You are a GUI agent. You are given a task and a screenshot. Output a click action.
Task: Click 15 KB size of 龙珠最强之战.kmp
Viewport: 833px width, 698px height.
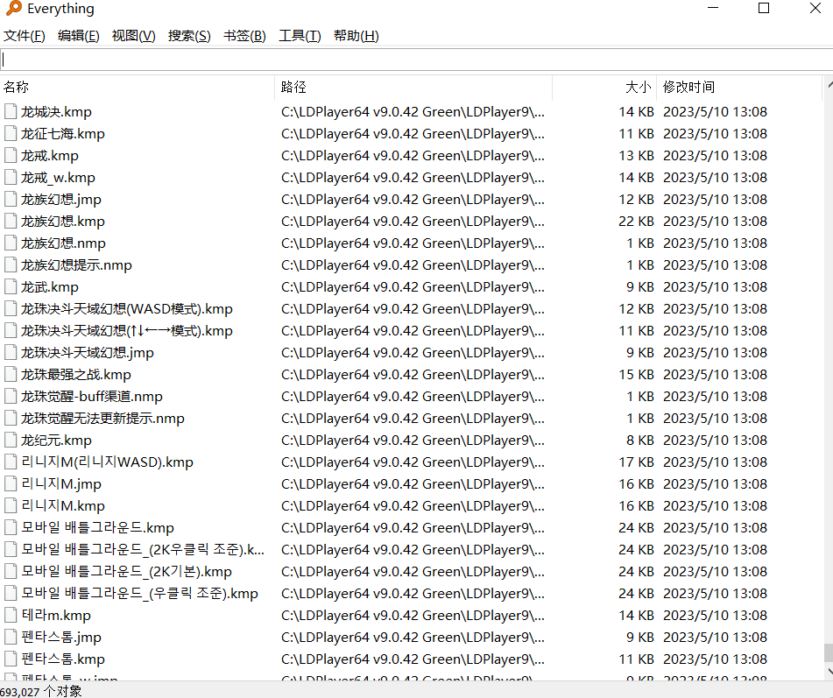pyautogui.click(x=636, y=375)
